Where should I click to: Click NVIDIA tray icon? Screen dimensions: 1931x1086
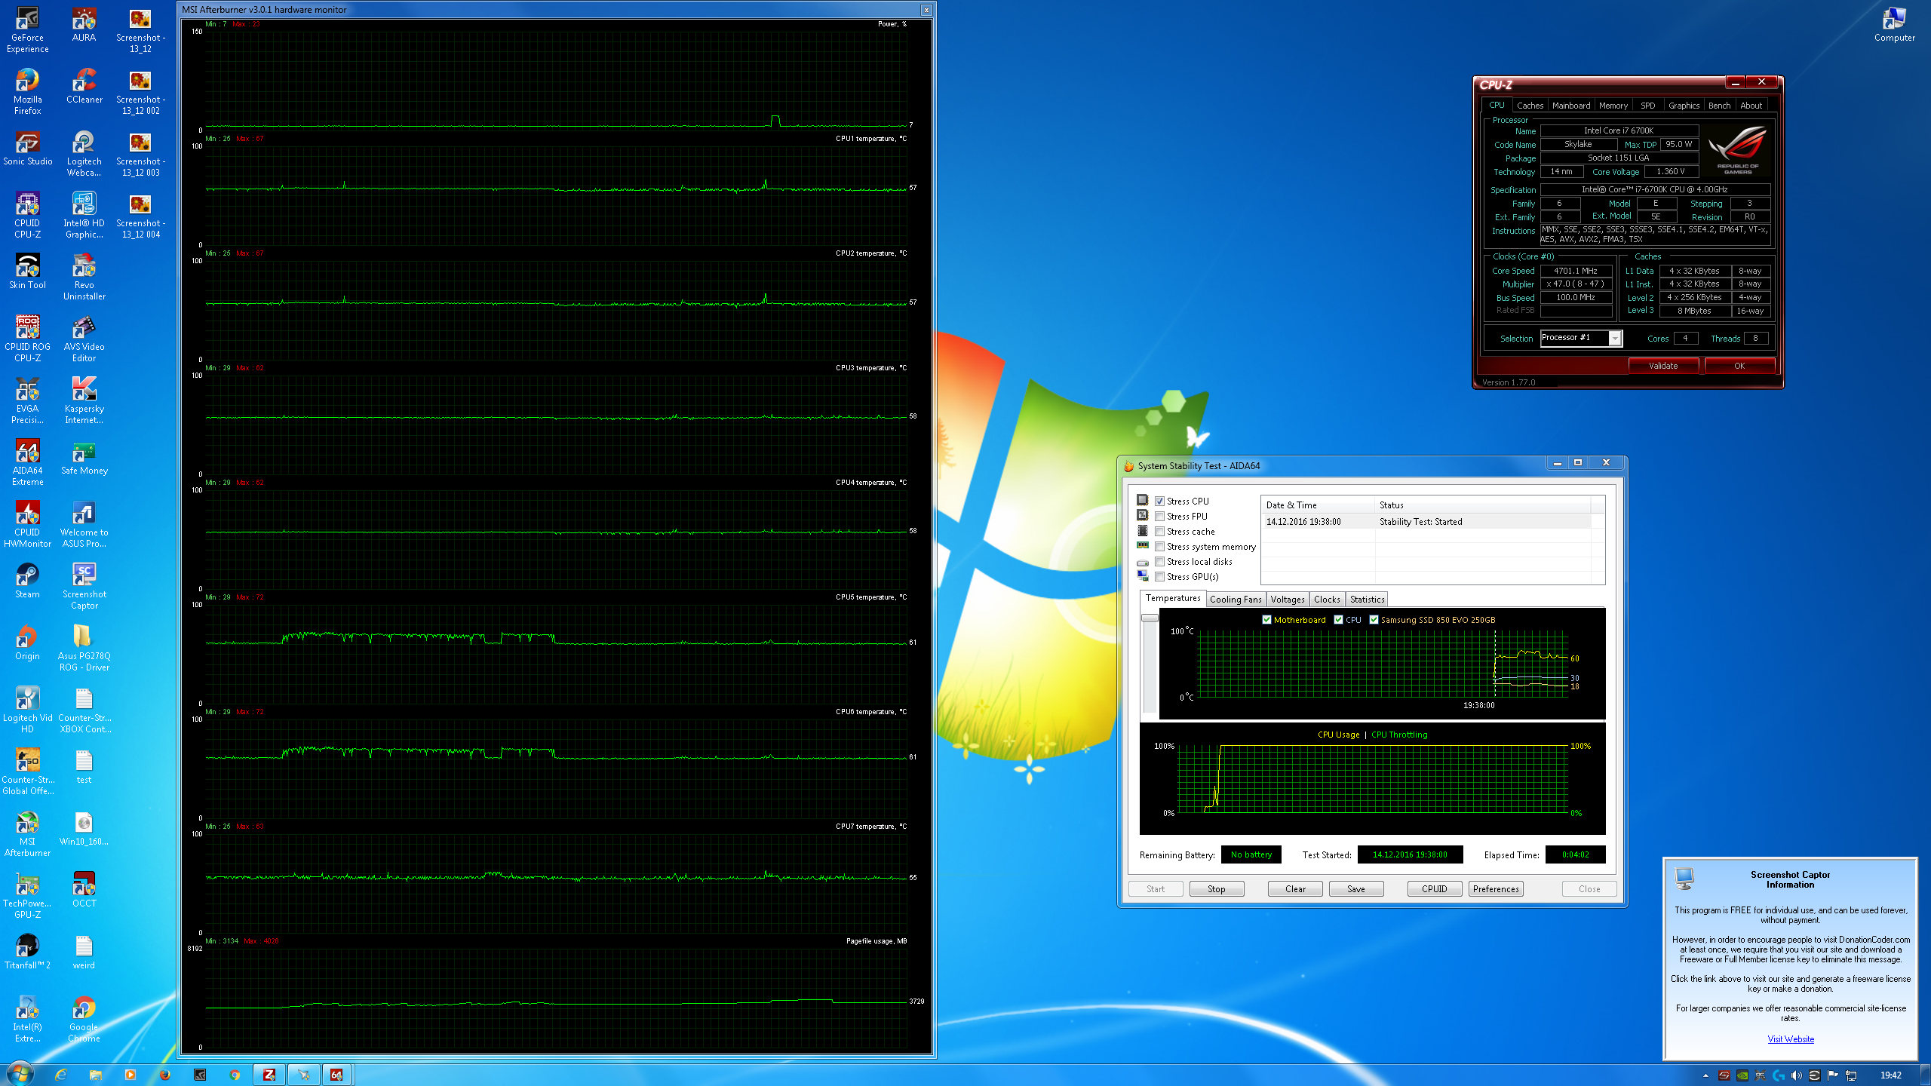pos(1742,1075)
